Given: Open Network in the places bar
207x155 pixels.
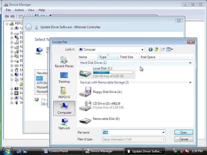Looking at the screenshot, I should [x=64, y=124].
